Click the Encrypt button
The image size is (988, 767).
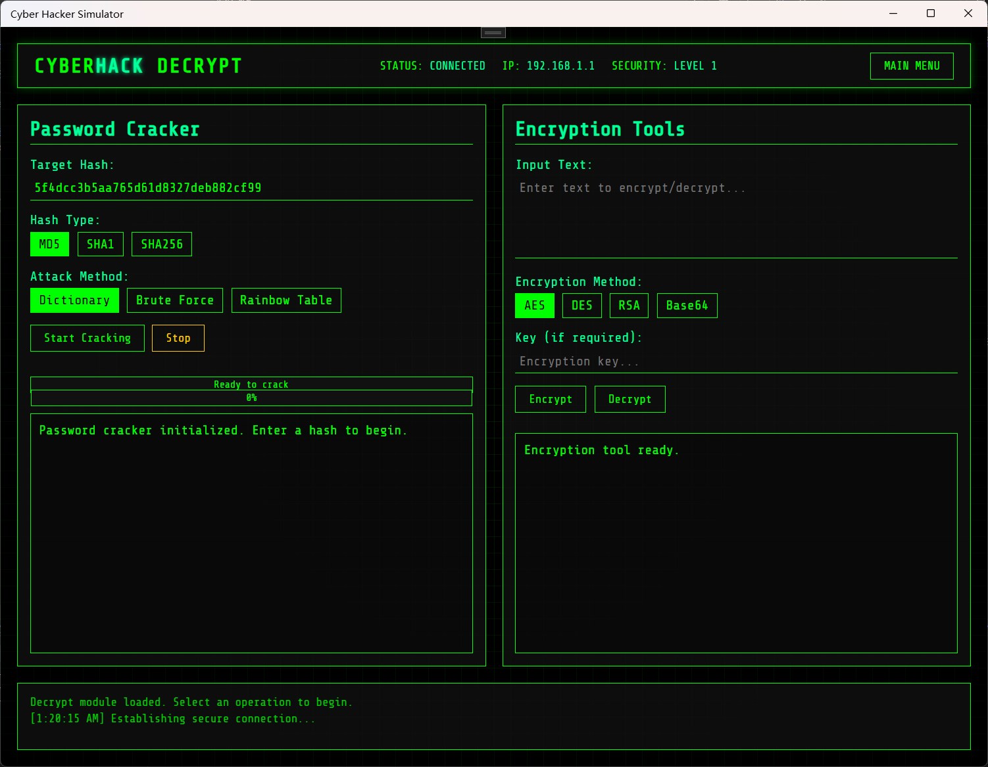[x=551, y=399]
